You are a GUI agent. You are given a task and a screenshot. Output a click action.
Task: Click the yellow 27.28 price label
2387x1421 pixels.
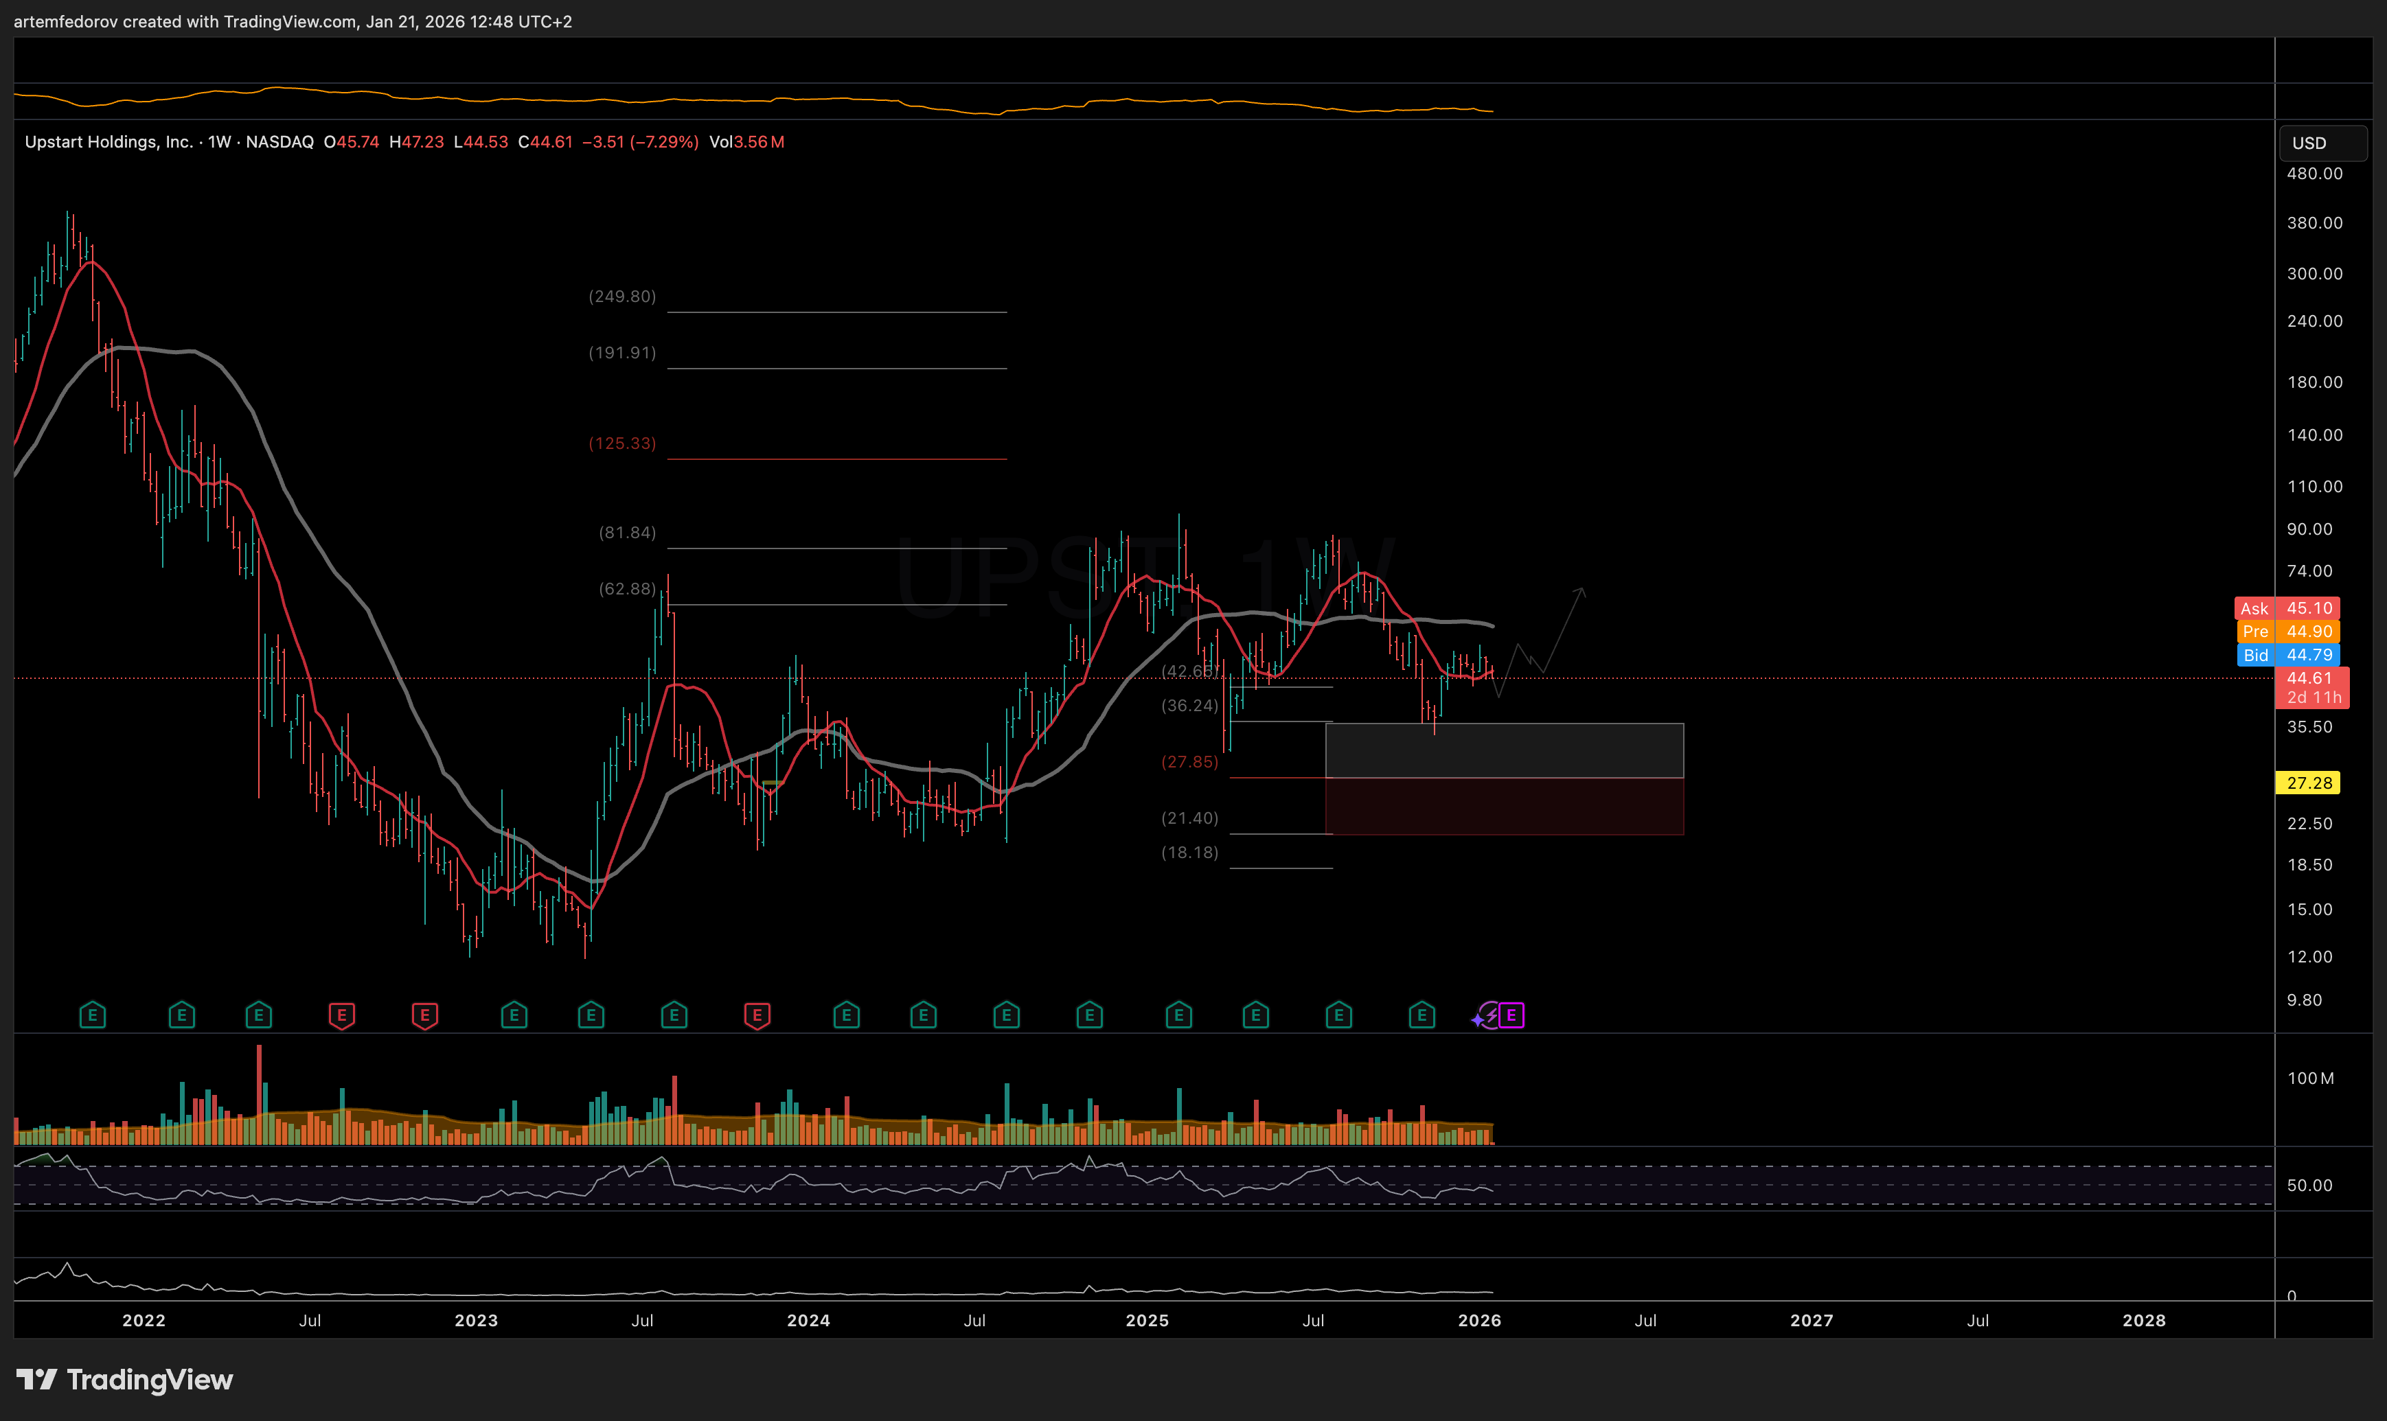click(x=2307, y=783)
